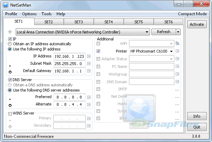
Task: Enable the WINS Server checkbox
Action: (x=10, y=114)
